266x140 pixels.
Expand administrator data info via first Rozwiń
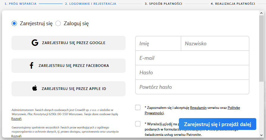(x=16, y=119)
